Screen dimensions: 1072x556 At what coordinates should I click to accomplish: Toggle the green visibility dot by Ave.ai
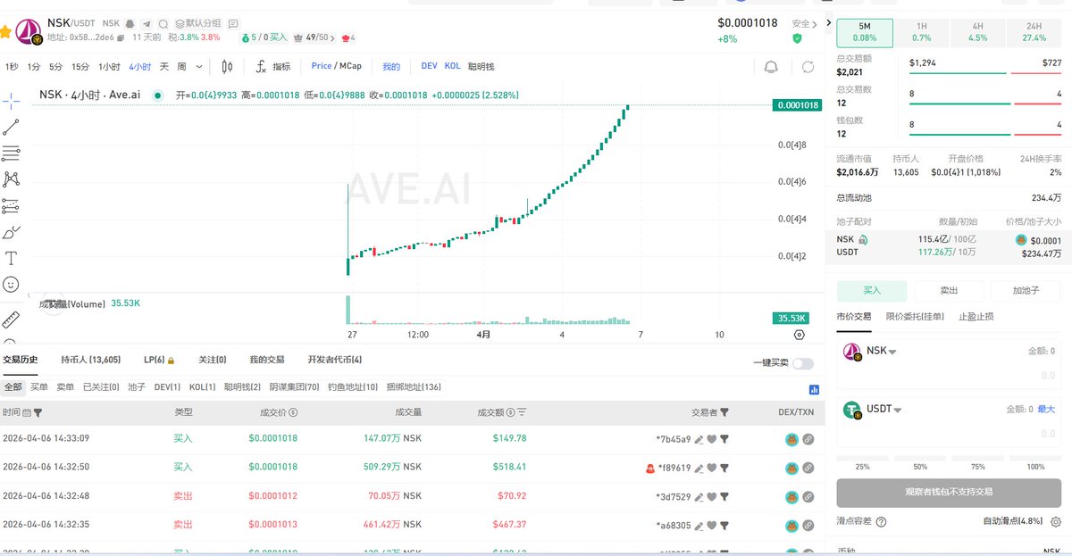click(x=158, y=95)
